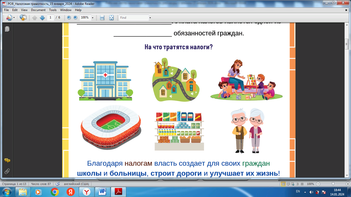
Task: Open the zoom percentage dropdown arrow
Action: point(93,18)
